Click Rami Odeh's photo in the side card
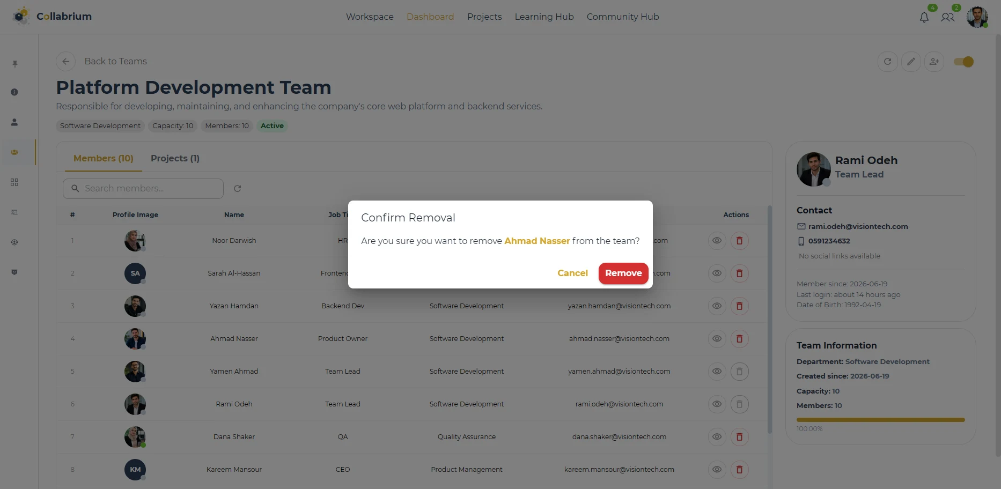This screenshot has width=1001, height=489. [814, 169]
